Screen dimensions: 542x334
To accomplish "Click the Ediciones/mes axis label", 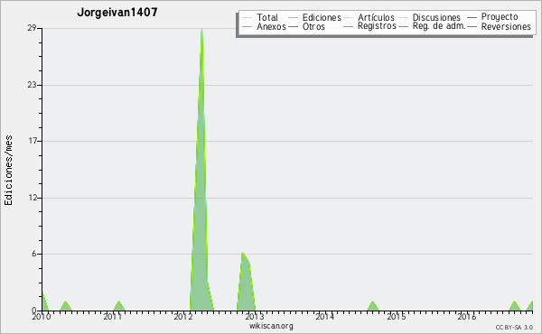I will [8, 171].
